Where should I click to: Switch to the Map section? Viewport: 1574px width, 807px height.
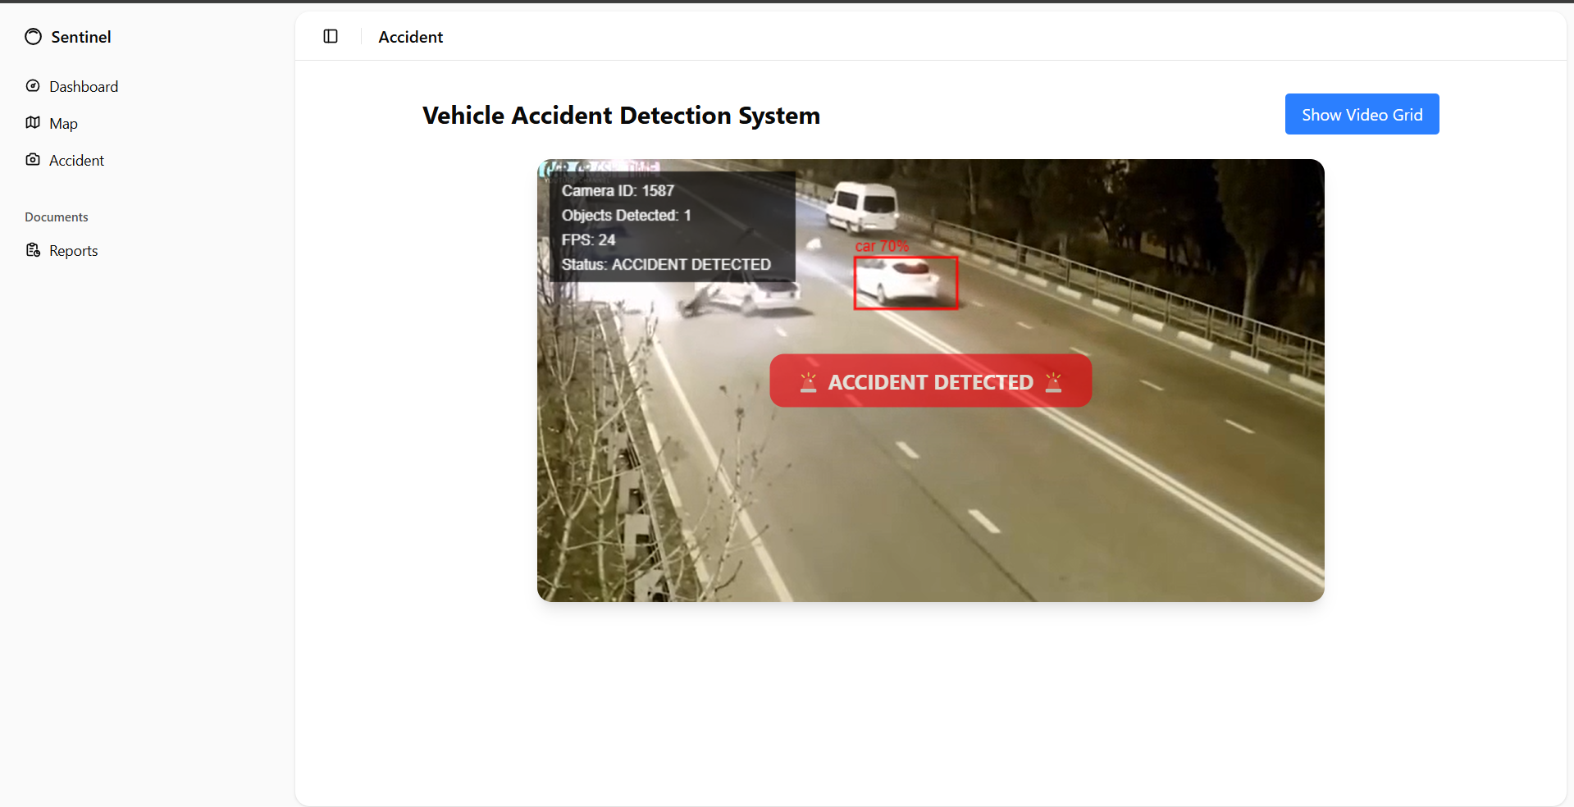[63, 122]
